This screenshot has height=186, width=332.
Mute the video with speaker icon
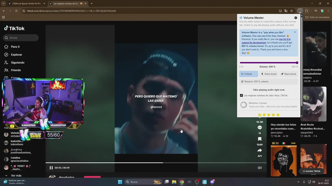[260, 168]
